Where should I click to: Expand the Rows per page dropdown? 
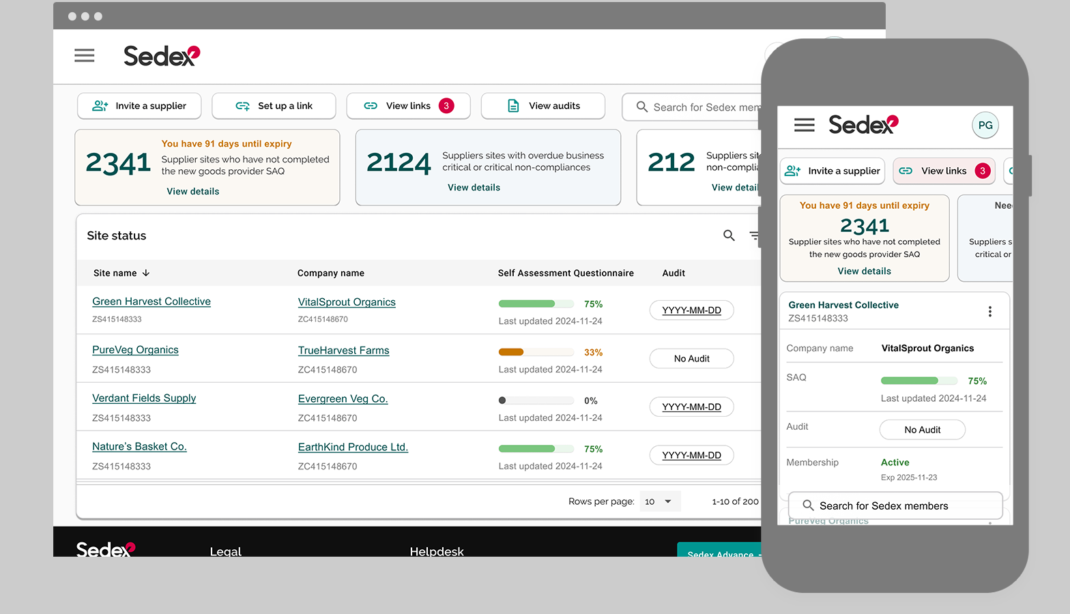coord(659,501)
